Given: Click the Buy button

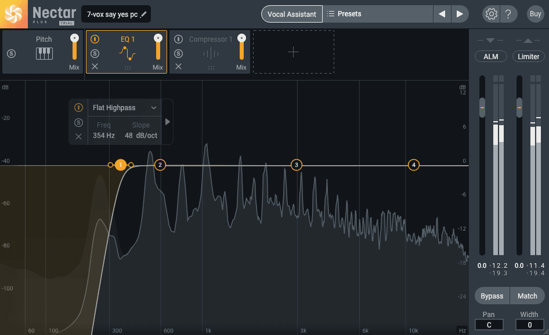Looking at the screenshot, I should 535,14.
